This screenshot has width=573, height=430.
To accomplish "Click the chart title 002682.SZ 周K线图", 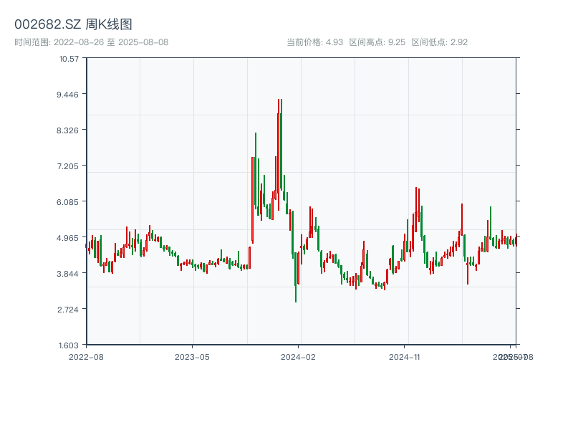I will click(x=73, y=24).
